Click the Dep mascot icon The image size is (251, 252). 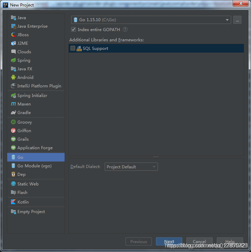(x=13, y=174)
